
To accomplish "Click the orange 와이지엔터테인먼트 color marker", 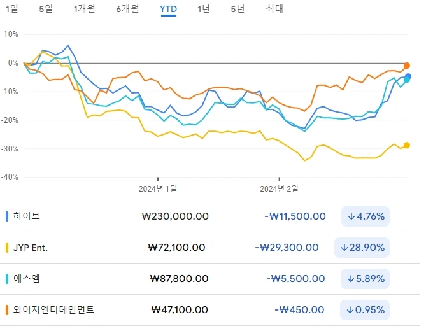I will click(7, 309).
